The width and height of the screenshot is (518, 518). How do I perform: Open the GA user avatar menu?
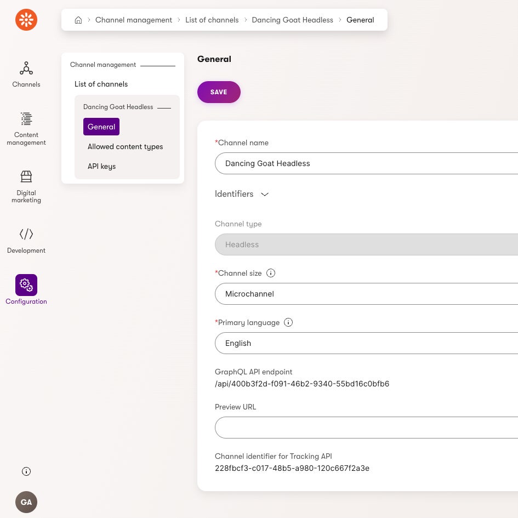click(x=26, y=502)
